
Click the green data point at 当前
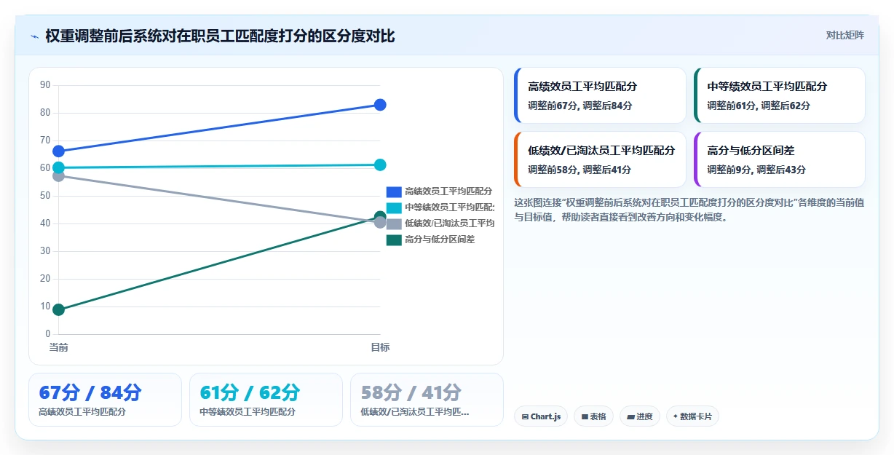(x=59, y=310)
